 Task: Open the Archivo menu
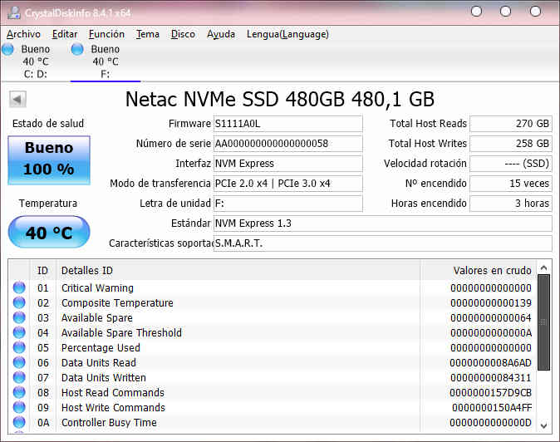23,34
